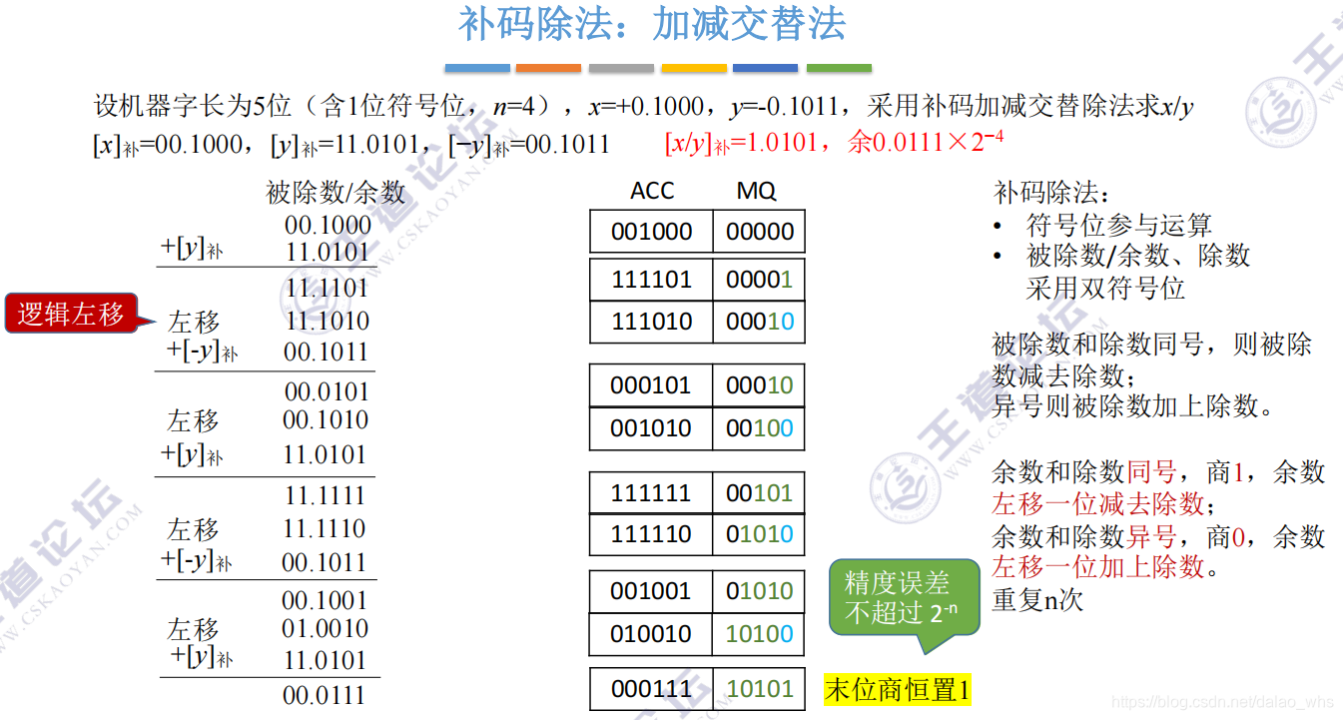Select MQ cell 00100

[759, 427]
